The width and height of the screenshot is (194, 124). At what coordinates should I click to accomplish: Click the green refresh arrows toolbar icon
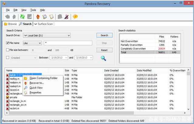22,17
